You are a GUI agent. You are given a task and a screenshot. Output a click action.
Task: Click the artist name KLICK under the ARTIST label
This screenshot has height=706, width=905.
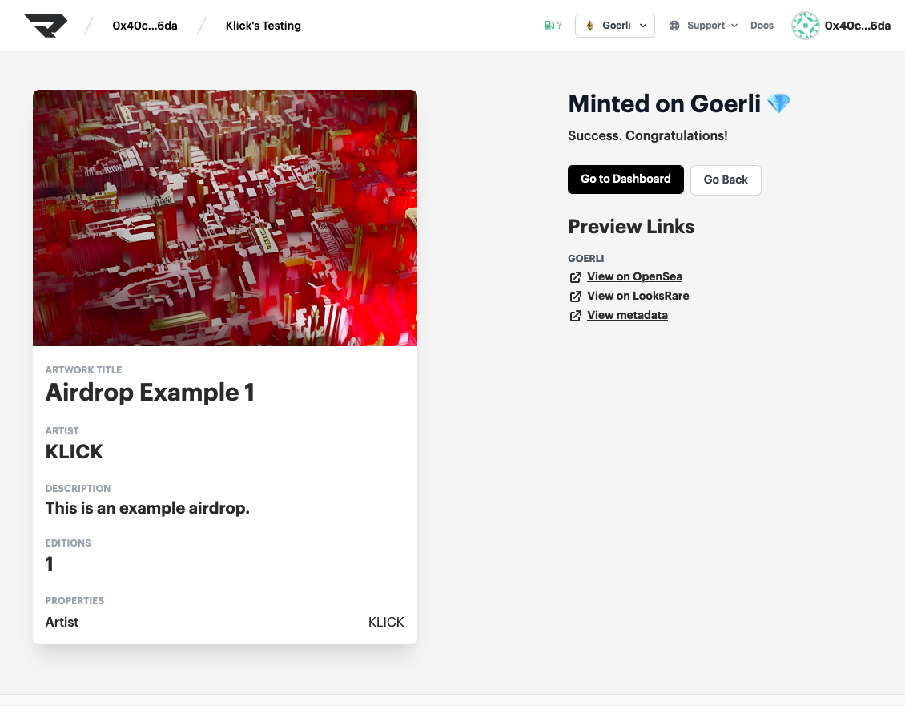point(74,451)
